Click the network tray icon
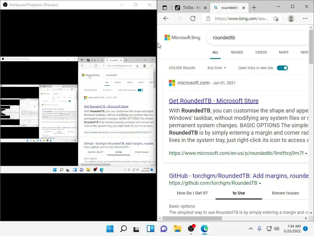Image resolution: width=314 pixels, height=236 pixels. pos(269,229)
